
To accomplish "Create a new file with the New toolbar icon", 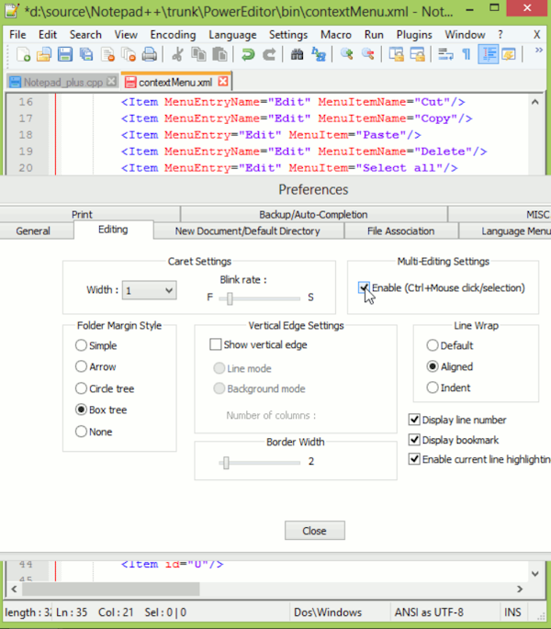I will 23,54.
